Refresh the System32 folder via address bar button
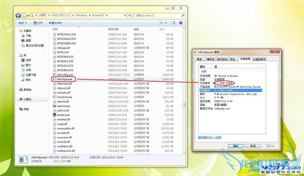304x176 pixels. (130, 15)
